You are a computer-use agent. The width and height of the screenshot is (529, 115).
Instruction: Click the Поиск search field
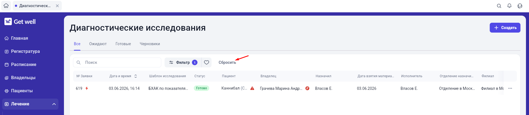117,62
